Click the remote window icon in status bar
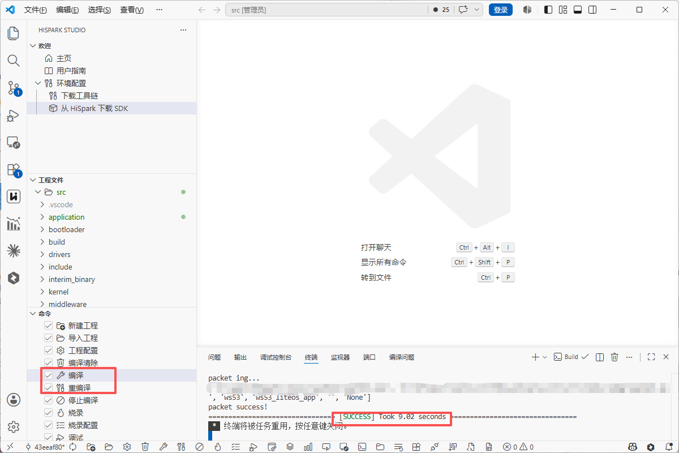 (x=10, y=447)
